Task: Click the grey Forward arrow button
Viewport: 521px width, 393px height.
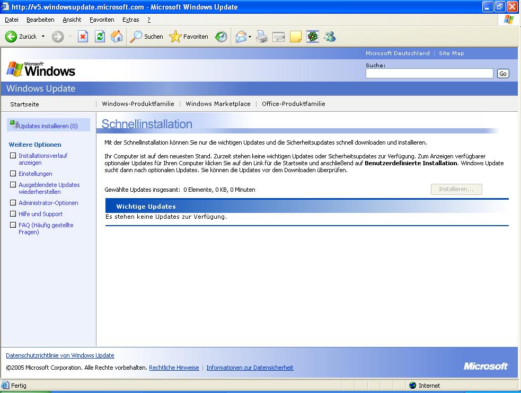Action: click(58, 37)
